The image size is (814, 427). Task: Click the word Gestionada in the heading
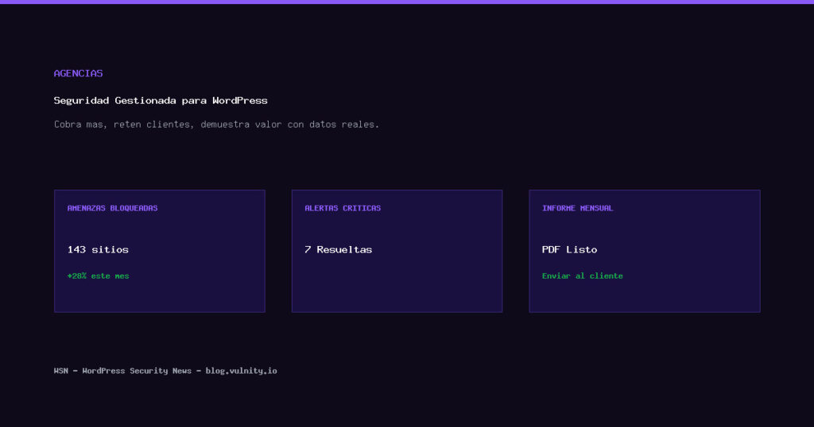coord(145,101)
